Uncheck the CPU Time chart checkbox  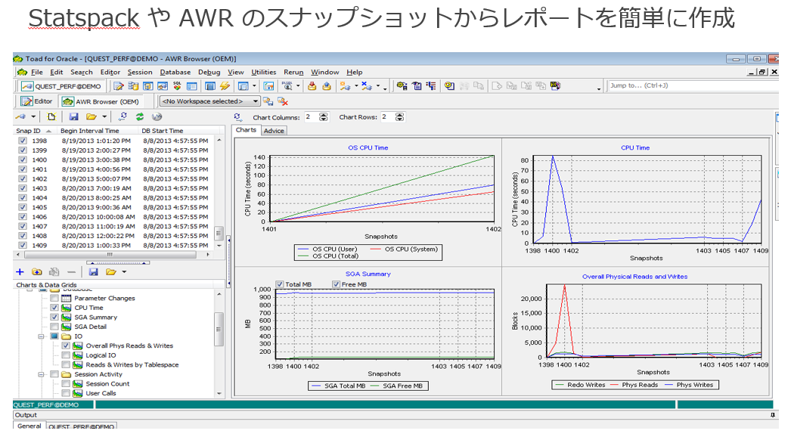tap(54, 308)
